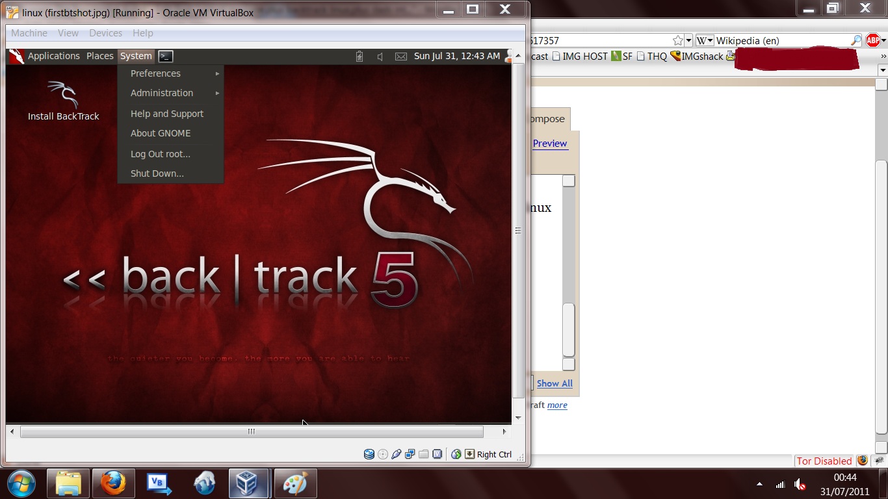Click the Show All link

[x=555, y=383]
